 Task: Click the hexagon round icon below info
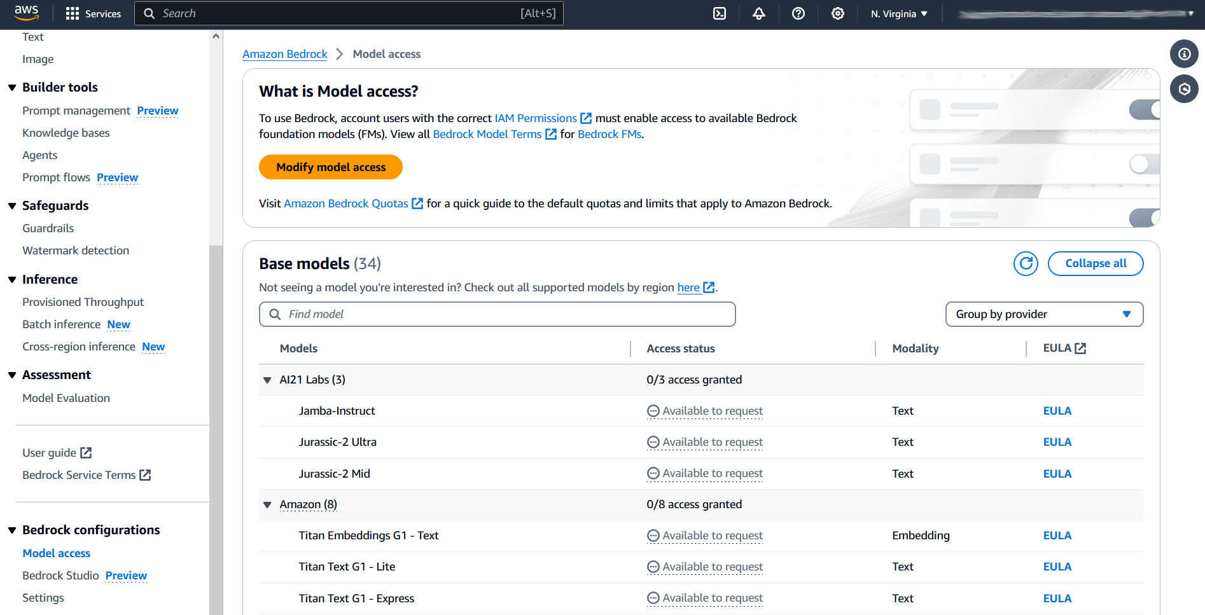(1184, 89)
